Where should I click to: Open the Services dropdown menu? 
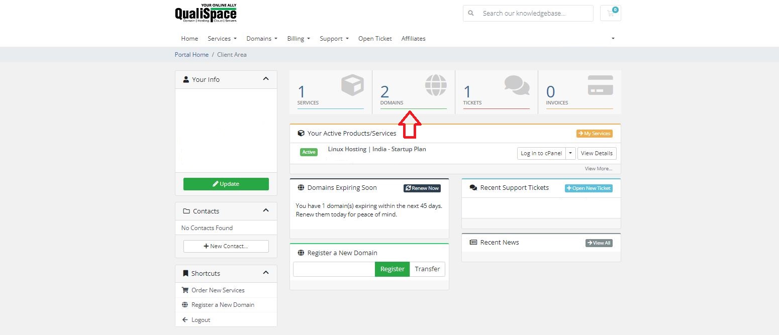(x=222, y=38)
